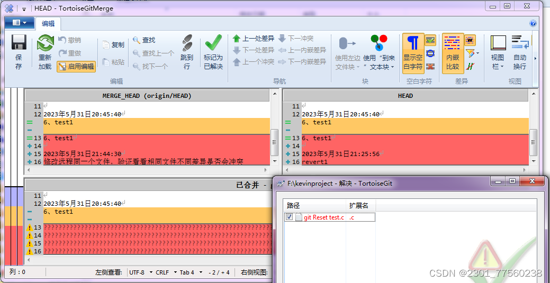Click the 已合并 merged pane header
The width and height of the screenshot is (550, 283).
pos(149,185)
